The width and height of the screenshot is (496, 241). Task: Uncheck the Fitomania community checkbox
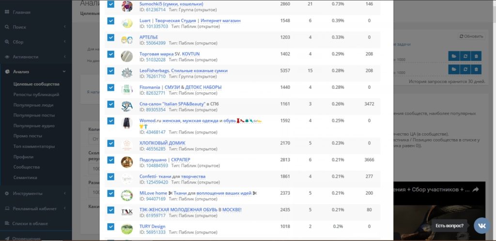111,87
